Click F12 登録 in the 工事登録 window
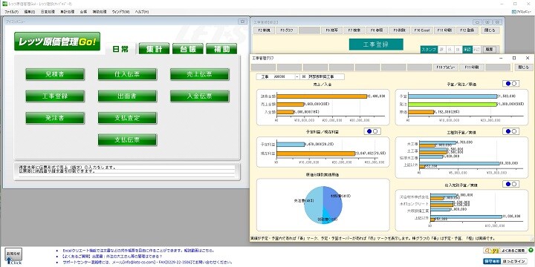The width and height of the screenshot is (535, 267). pos(467,30)
